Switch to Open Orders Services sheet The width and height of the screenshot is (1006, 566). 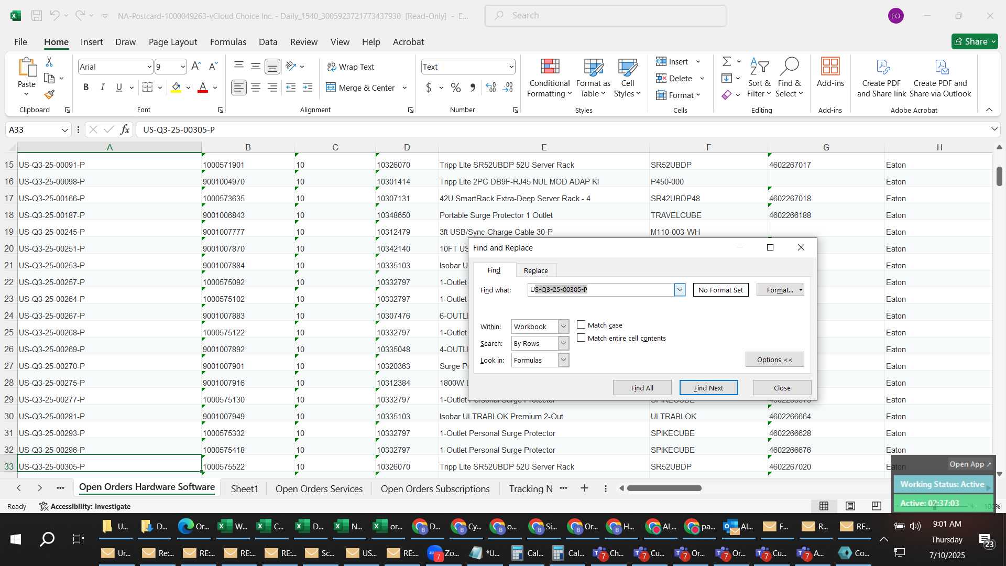(319, 488)
